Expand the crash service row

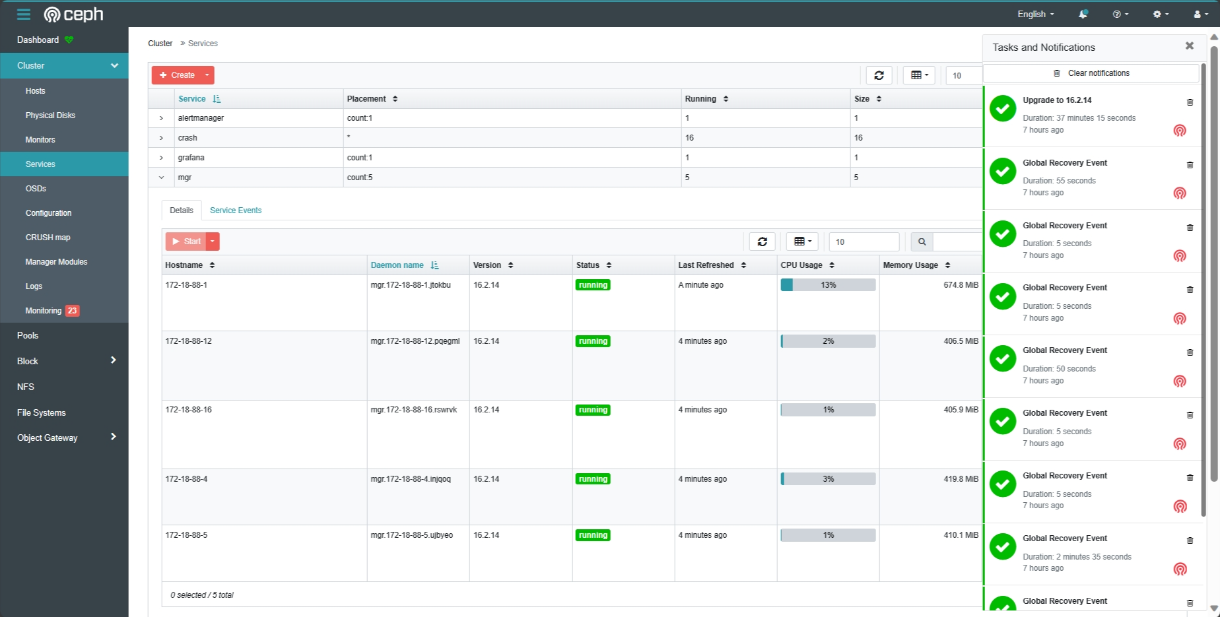[161, 138]
